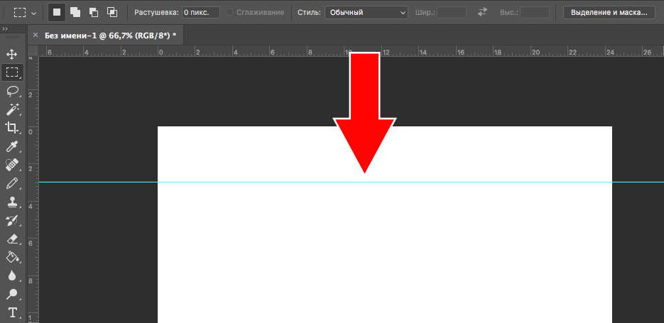Select the Clone Stamp tool
Image resolution: width=664 pixels, height=323 pixels.
pyautogui.click(x=12, y=202)
